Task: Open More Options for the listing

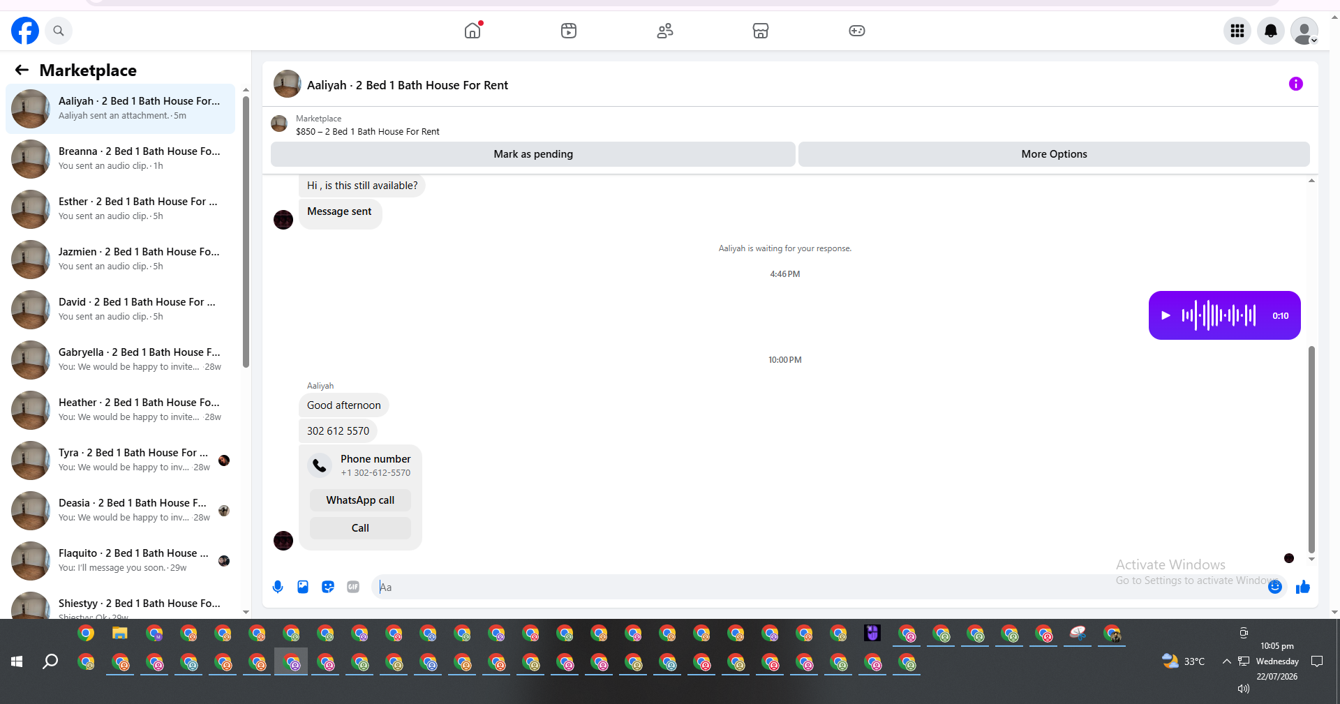Action: (1054, 154)
